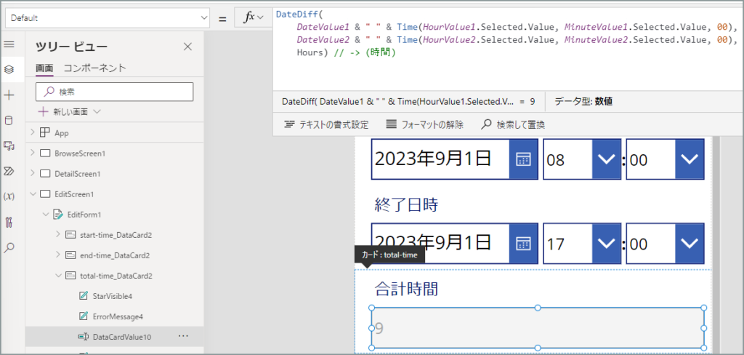Viewport: 744px width, 355px height.
Task: Click the カード : total-time tag
Action: (389, 255)
